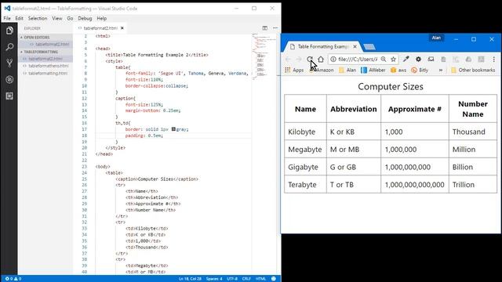Open the Source Control view

(9, 63)
